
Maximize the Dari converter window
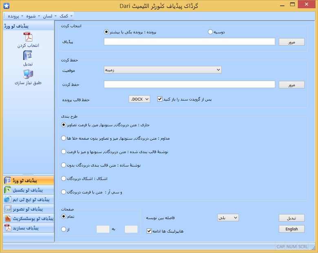tap(292, 5)
